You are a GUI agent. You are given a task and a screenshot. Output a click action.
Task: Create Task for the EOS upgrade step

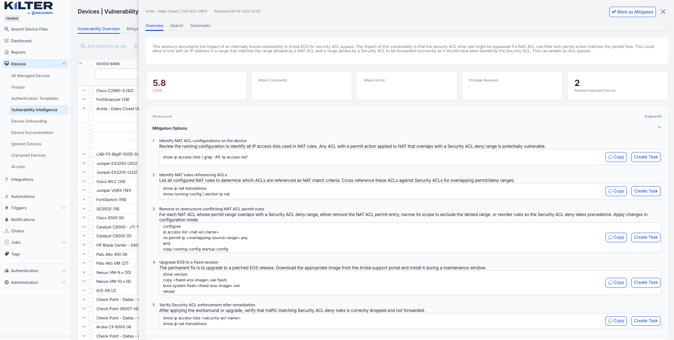[x=646, y=282]
